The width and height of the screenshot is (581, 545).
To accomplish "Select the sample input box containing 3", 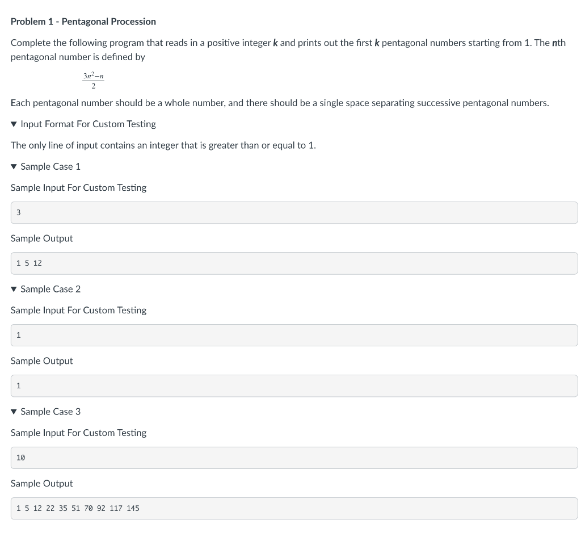I will (x=294, y=212).
